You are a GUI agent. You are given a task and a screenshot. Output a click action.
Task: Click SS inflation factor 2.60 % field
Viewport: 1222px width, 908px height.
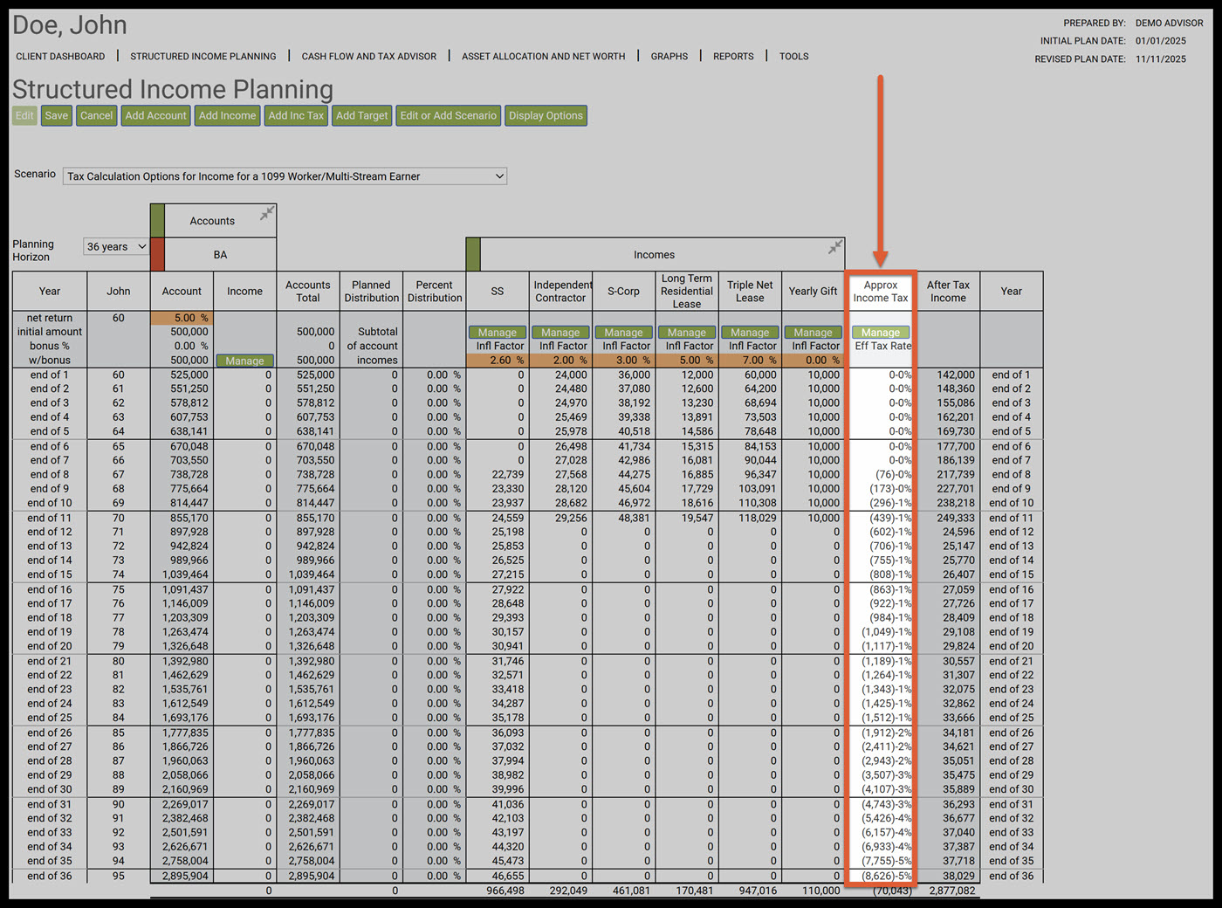click(497, 361)
